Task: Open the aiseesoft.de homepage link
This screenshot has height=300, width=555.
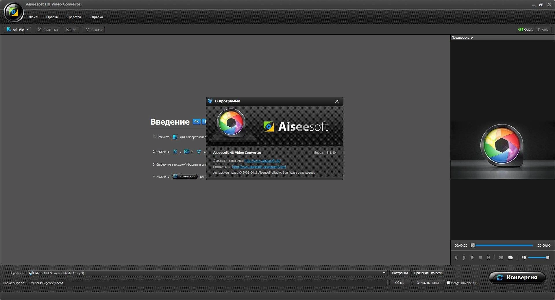Action: [x=262, y=161]
